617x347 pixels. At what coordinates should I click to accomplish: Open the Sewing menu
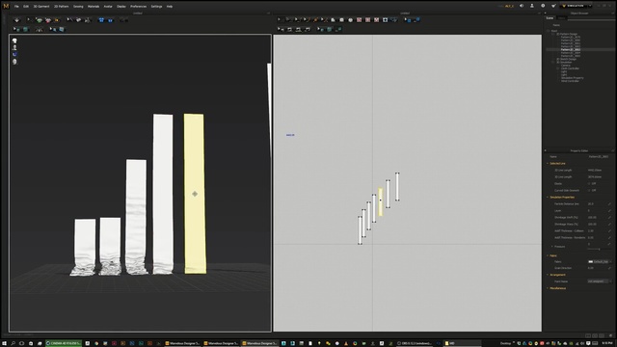pos(78,7)
